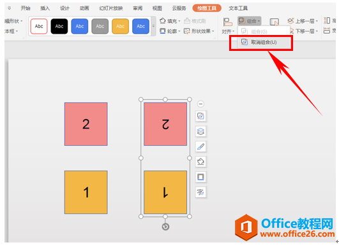
Task: Switch to the Animation (动画) tab
Action: click(84, 8)
